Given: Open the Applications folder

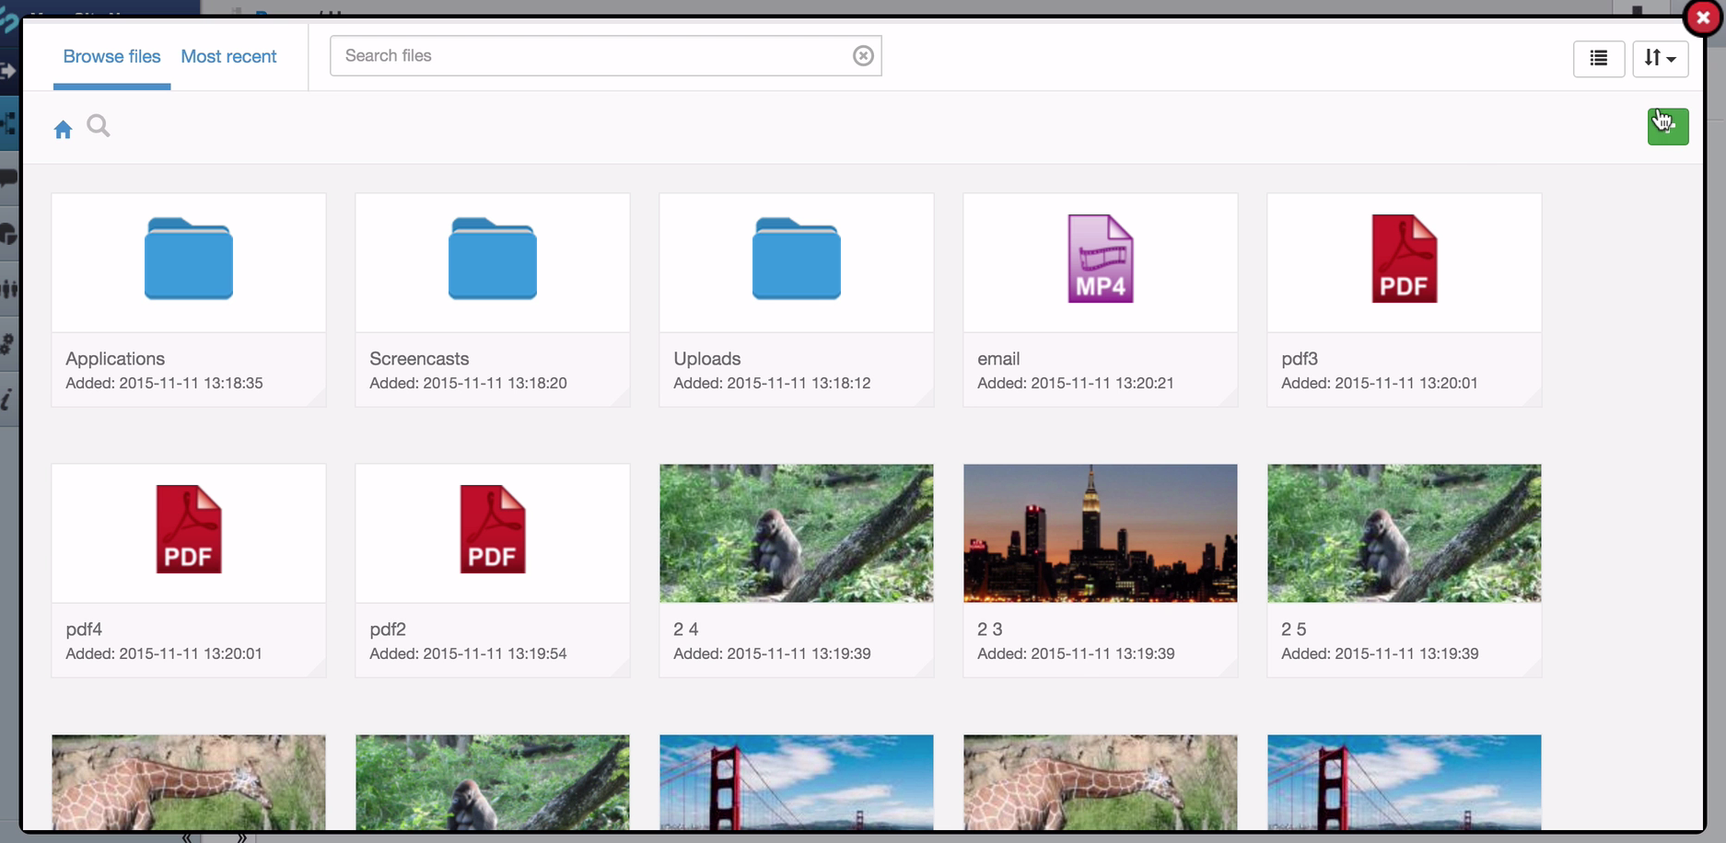Looking at the screenshot, I should [189, 260].
